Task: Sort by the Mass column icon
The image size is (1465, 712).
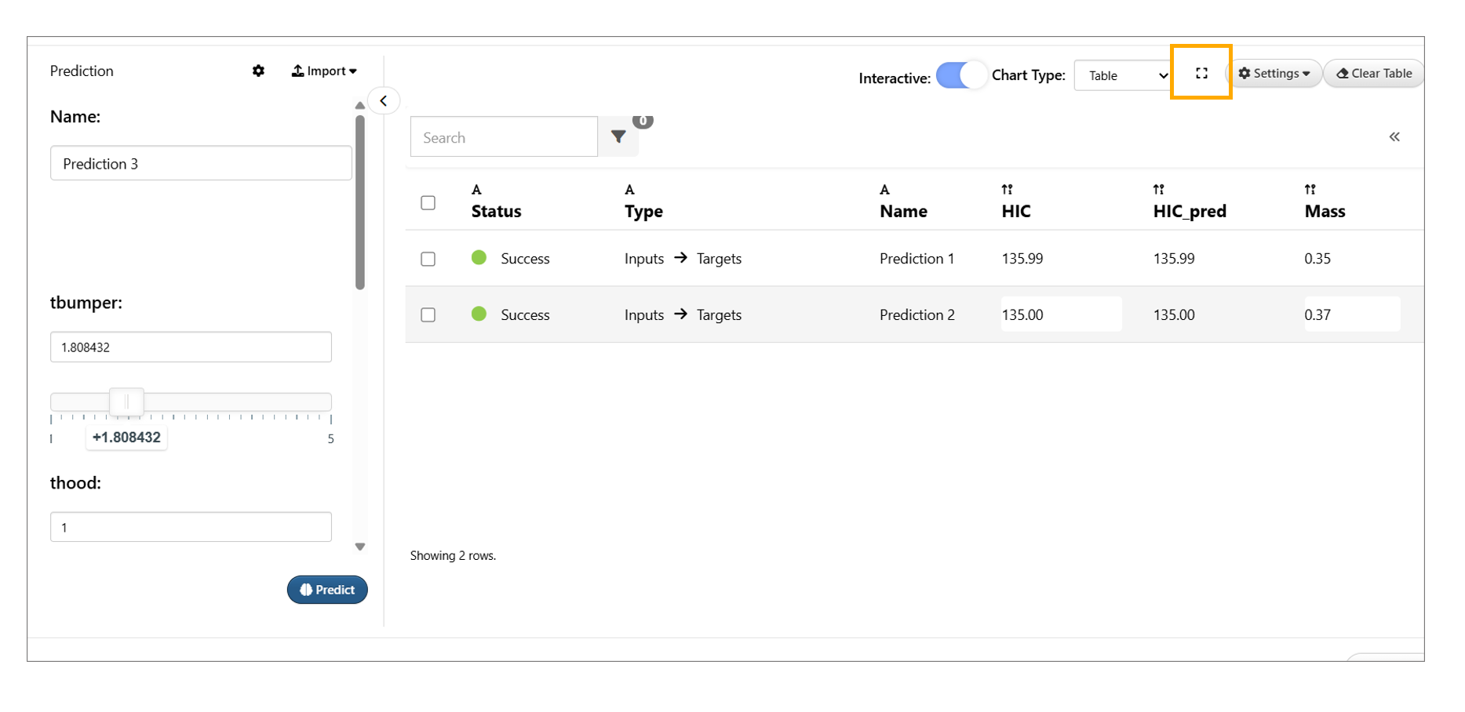Action: (1310, 190)
